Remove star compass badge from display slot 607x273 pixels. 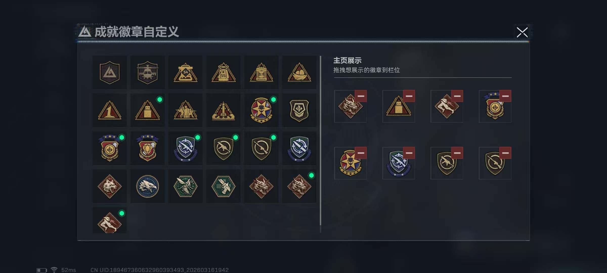click(361, 153)
